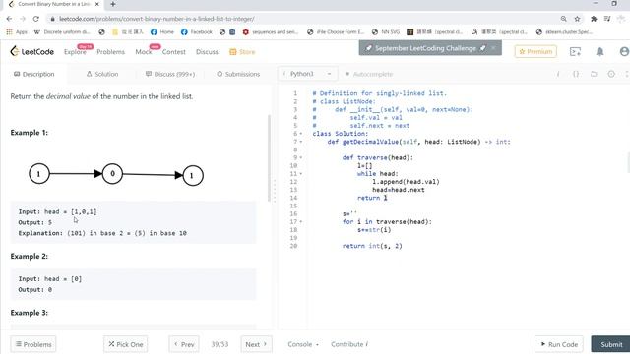Open the browser extensions puzzle icon

(x=594, y=19)
